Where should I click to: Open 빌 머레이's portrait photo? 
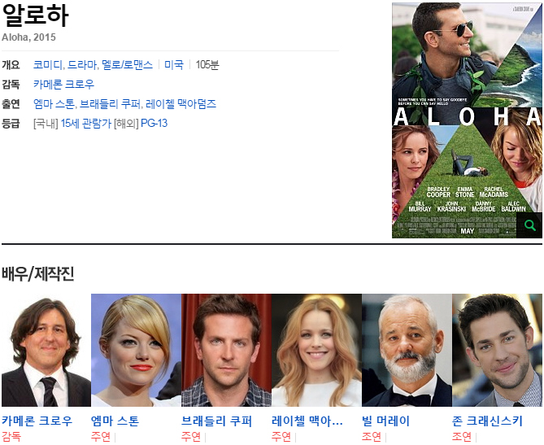pyautogui.click(x=407, y=350)
